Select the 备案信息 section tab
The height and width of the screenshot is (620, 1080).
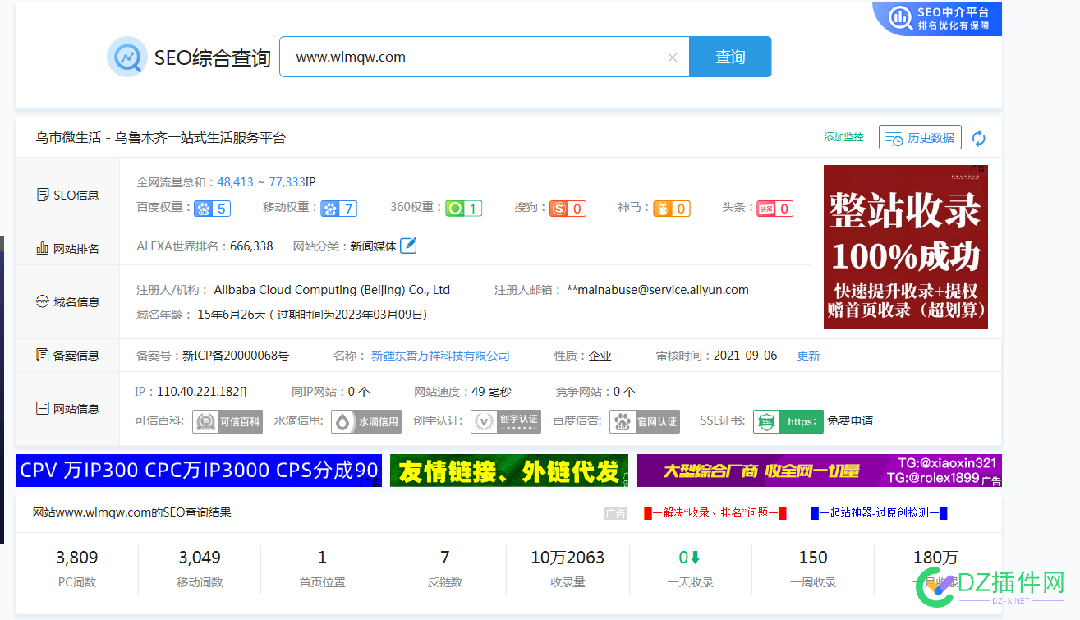[x=68, y=356]
